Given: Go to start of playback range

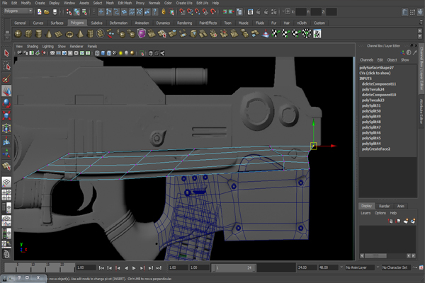Looking at the screenshot, I should (101, 268).
